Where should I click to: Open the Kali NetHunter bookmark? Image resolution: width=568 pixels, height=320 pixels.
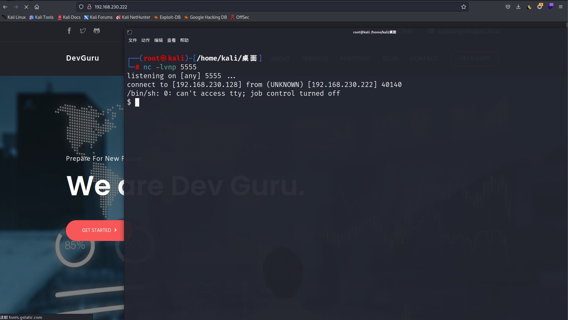point(133,17)
